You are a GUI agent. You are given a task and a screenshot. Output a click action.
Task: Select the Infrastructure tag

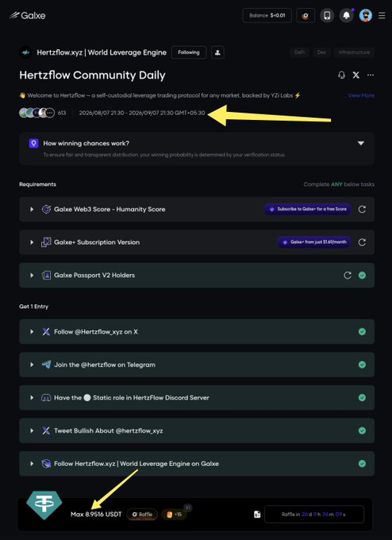click(x=354, y=52)
